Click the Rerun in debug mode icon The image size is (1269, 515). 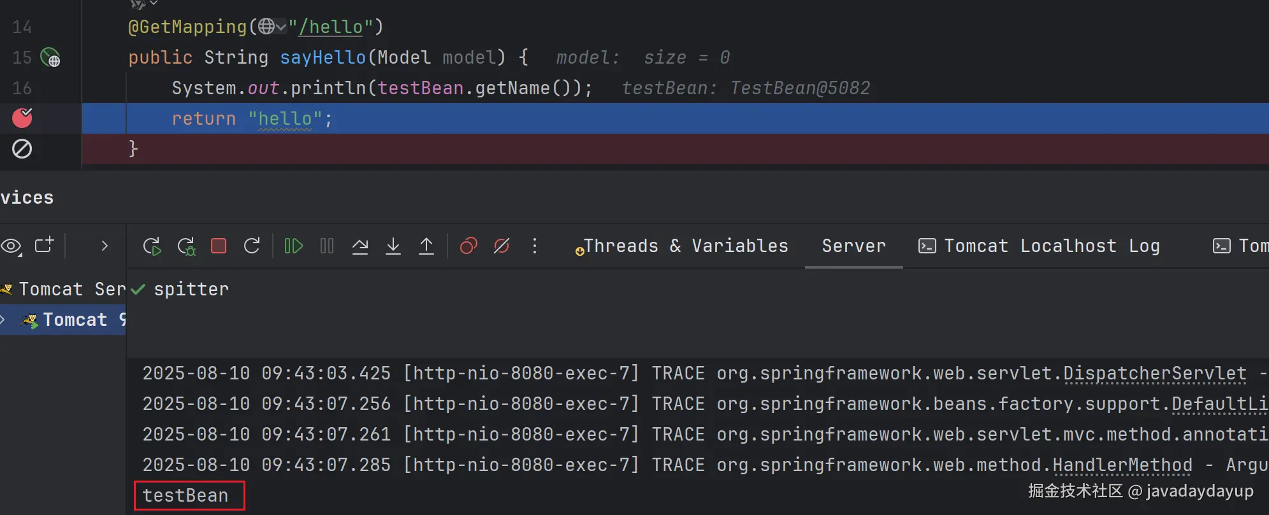pos(186,246)
